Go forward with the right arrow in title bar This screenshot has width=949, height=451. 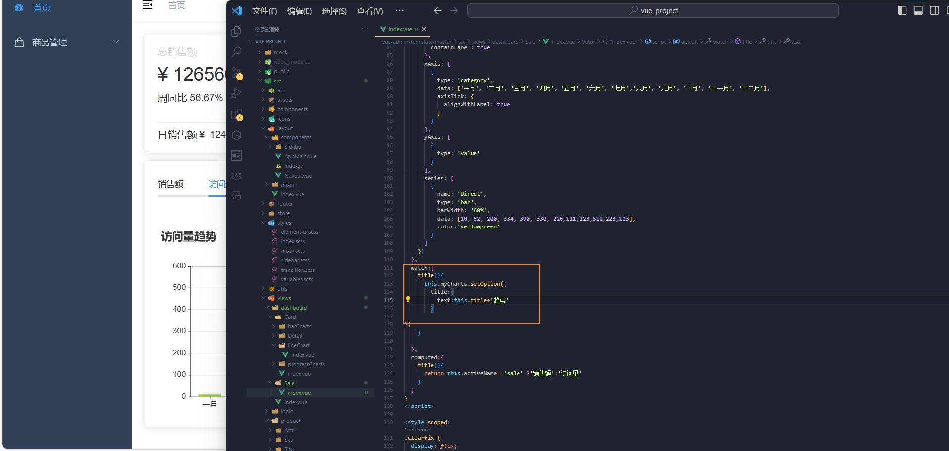(454, 11)
